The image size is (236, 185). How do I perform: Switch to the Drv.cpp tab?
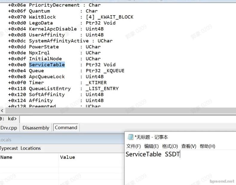click(9, 128)
